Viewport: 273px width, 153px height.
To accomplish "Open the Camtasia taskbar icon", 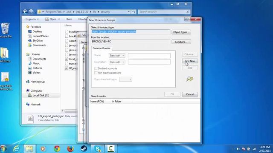I will pos(111,149).
